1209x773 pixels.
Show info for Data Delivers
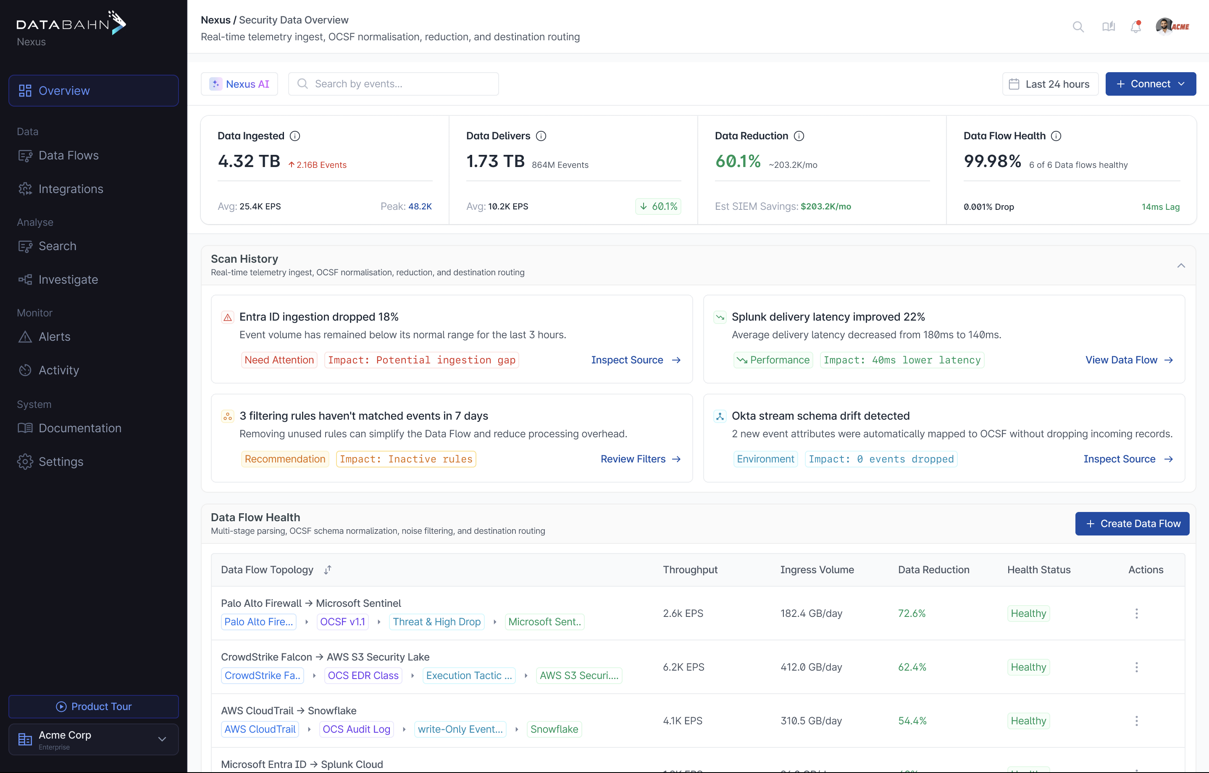coord(541,136)
